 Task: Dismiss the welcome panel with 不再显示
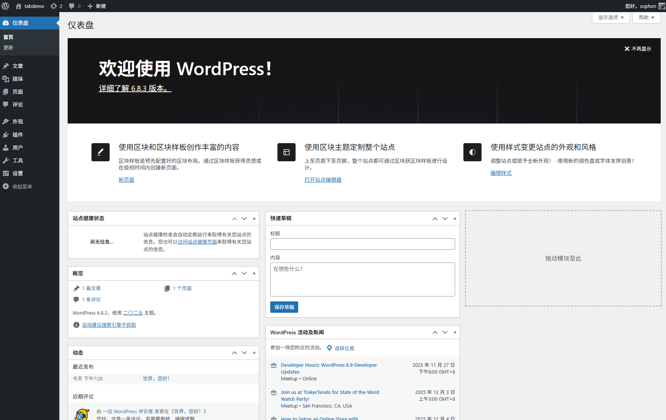(x=638, y=49)
